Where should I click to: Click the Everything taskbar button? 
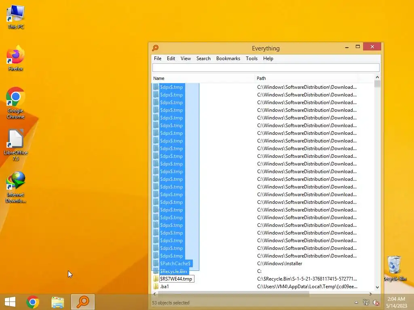[x=82, y=302]
